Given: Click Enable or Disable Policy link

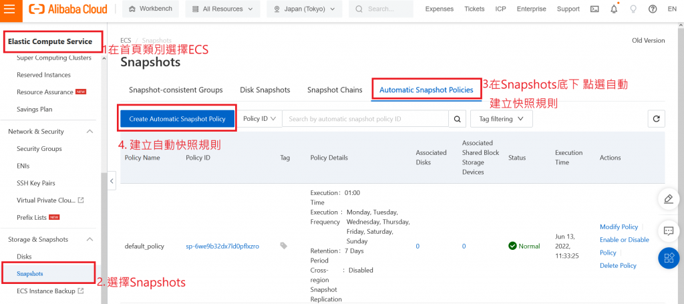Looking at the screenshot, I should (625, 246).
